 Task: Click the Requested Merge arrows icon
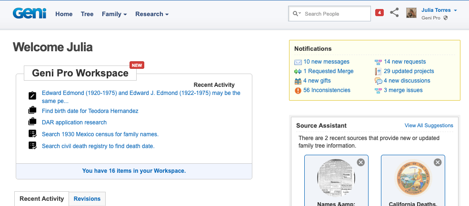pyautogui.click(x=298, y=71)
